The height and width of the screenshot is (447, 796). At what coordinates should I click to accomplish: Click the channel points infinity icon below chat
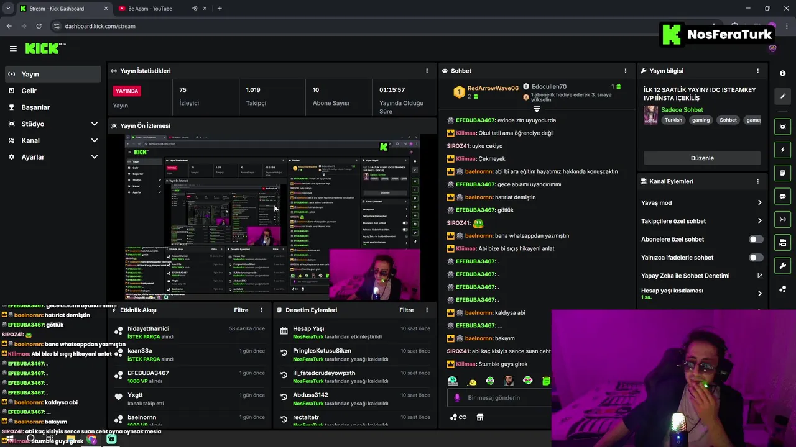pyautogui.click(x=458, y=417)
